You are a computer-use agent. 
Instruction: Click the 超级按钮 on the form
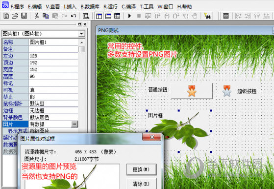point(239,91)
